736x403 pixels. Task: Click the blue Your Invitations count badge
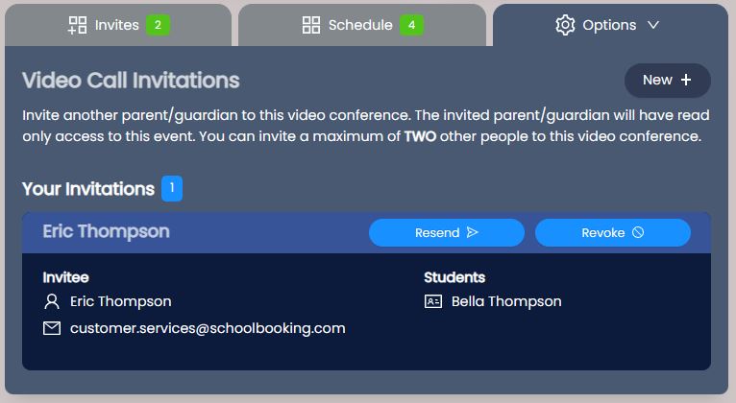tap(172, 188)
